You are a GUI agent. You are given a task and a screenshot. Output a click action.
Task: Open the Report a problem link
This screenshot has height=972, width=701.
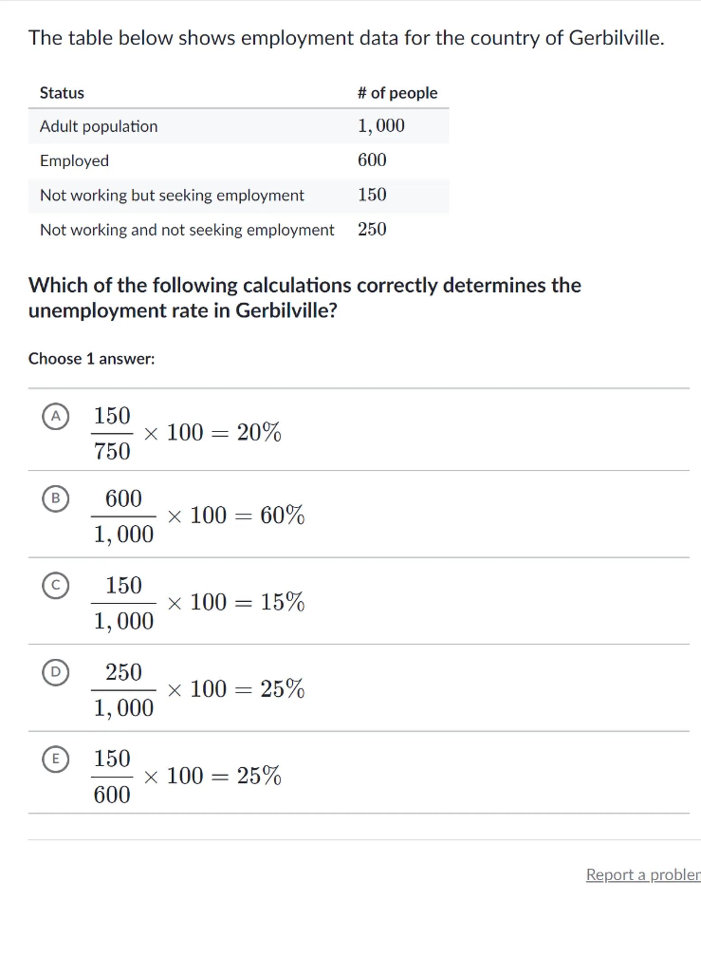pos(643,874)
